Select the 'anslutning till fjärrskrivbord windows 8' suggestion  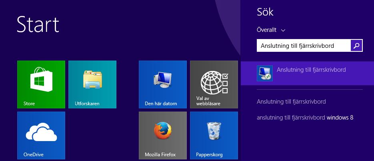(x=305, y=117)
